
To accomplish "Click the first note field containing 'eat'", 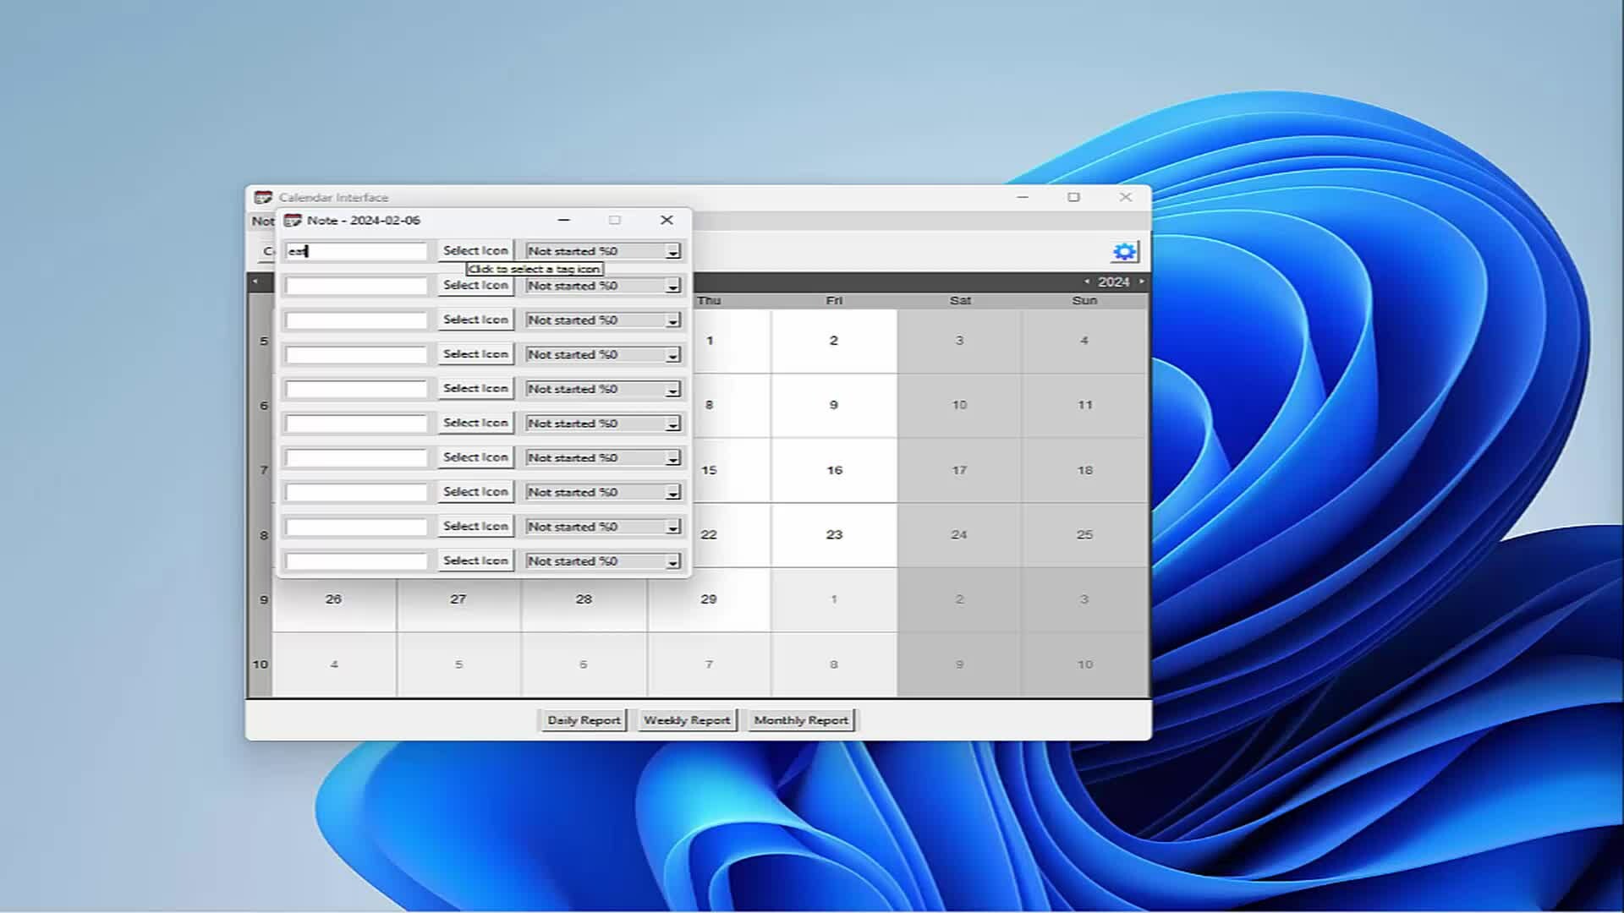I will coord(357,251).
